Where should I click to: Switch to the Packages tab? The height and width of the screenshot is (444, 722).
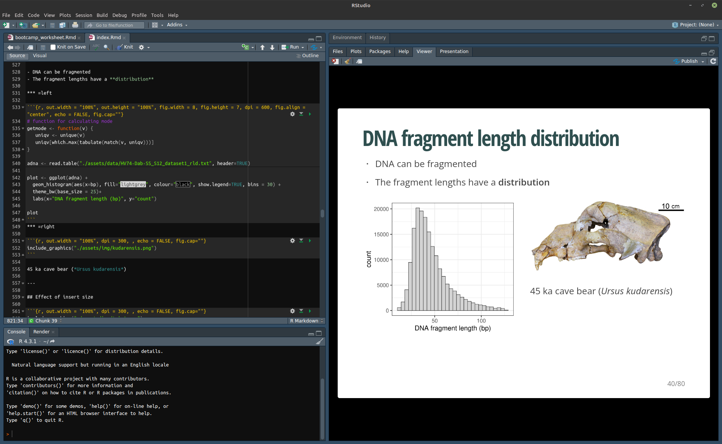click(379, 51)
